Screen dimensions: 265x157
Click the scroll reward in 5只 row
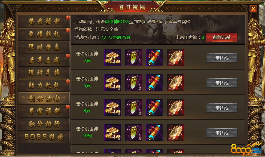coord(154,82)
